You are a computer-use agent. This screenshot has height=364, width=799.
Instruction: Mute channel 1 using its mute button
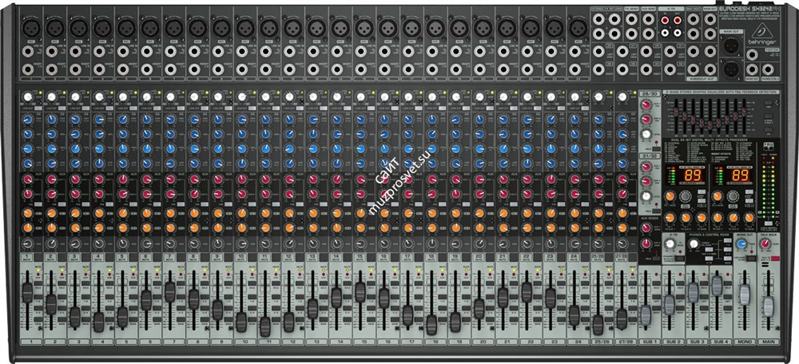pyautogui.click(x=26, y=258)
